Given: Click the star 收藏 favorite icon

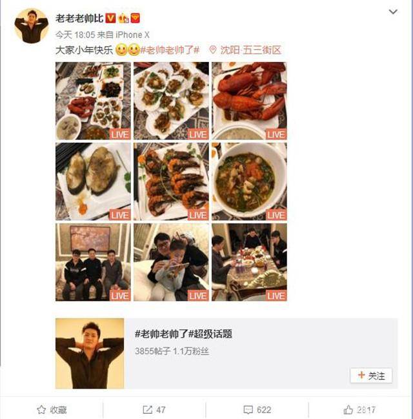Looking at the screenshot, I should tap(41, 410).
